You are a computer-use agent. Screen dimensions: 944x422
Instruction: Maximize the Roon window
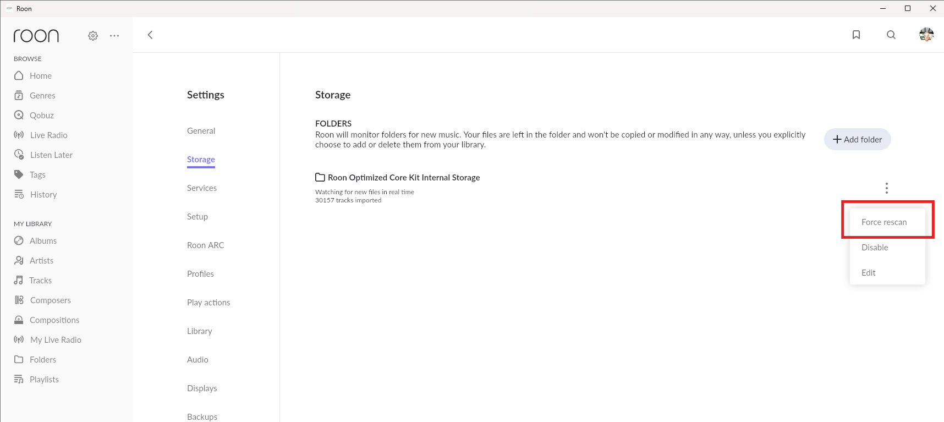pyautogui.click(x=908, y=8)
